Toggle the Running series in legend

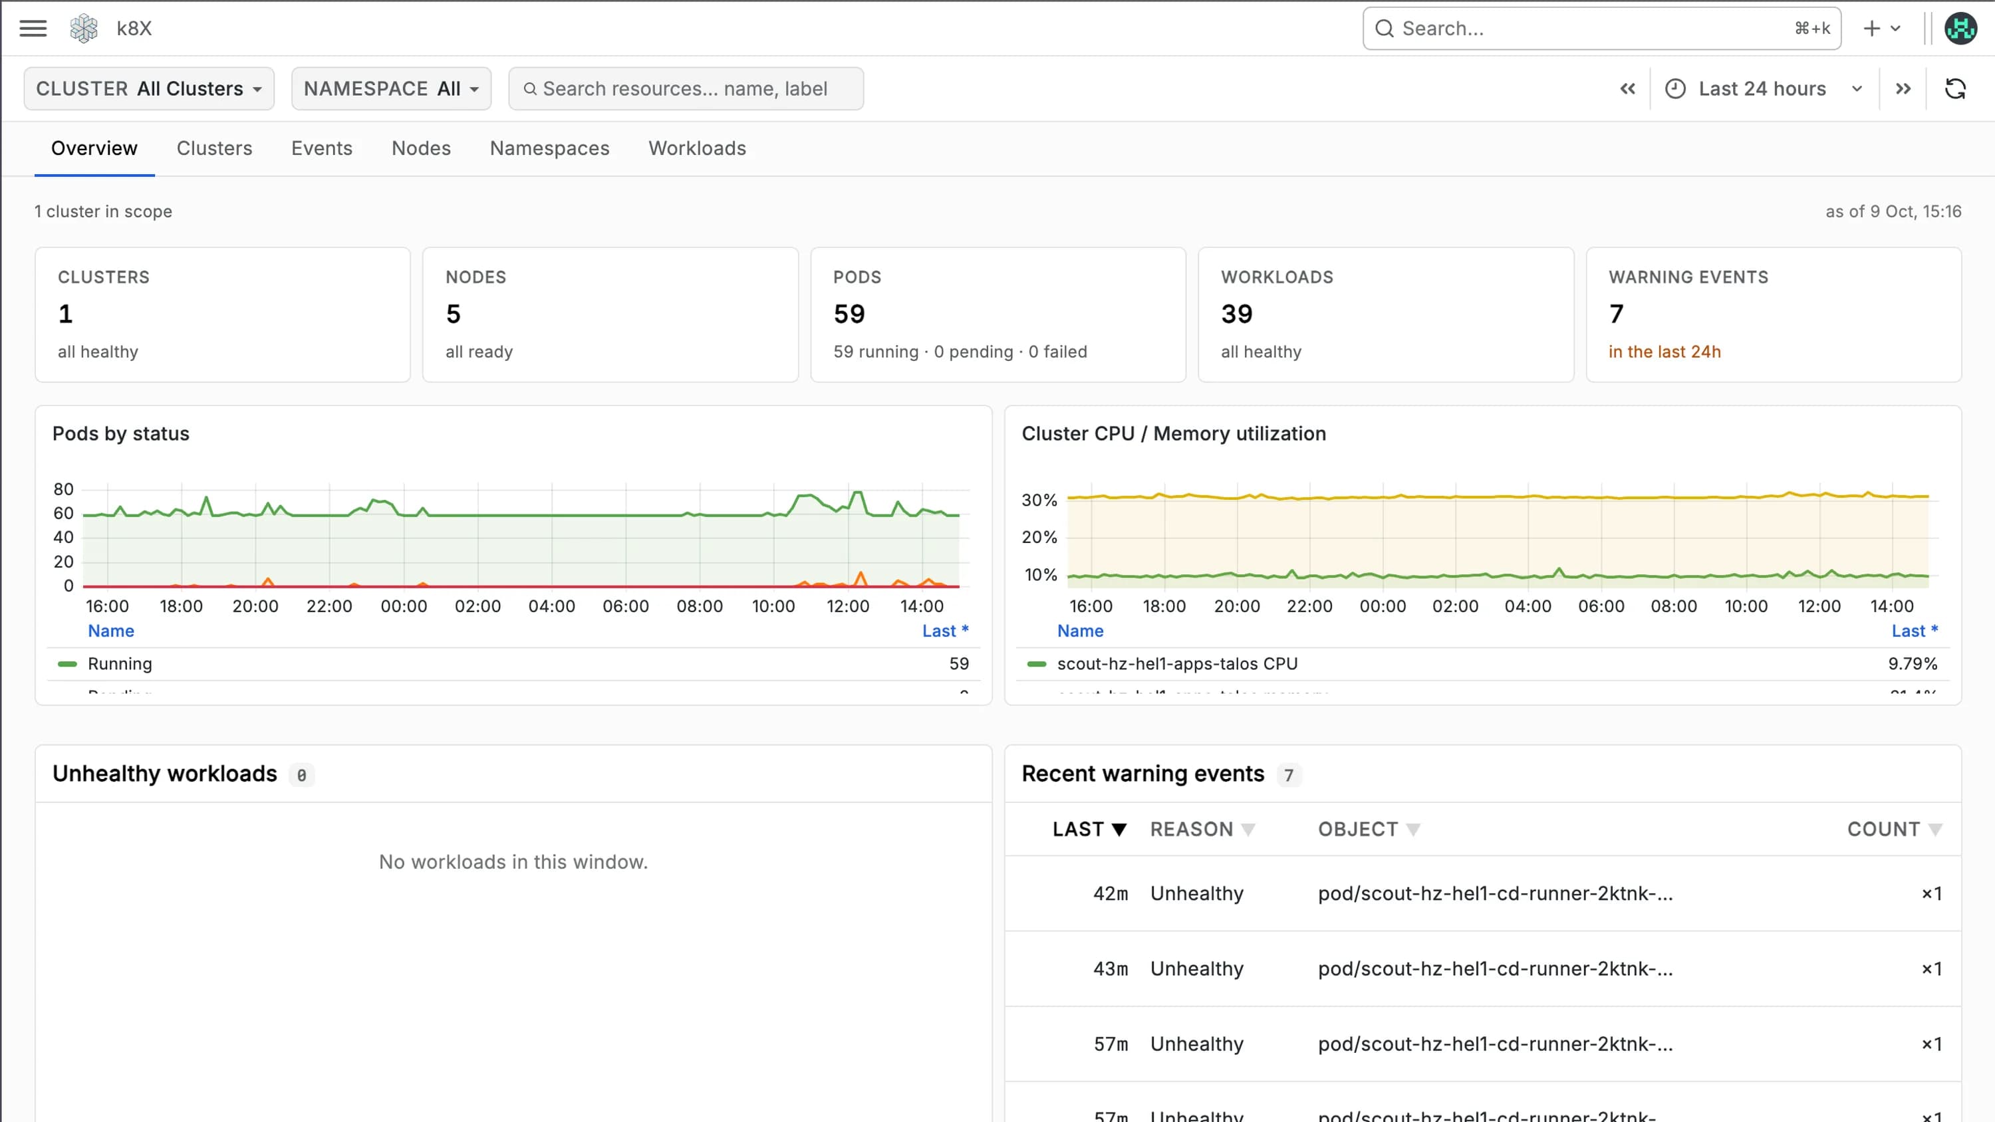pos(120,665)
